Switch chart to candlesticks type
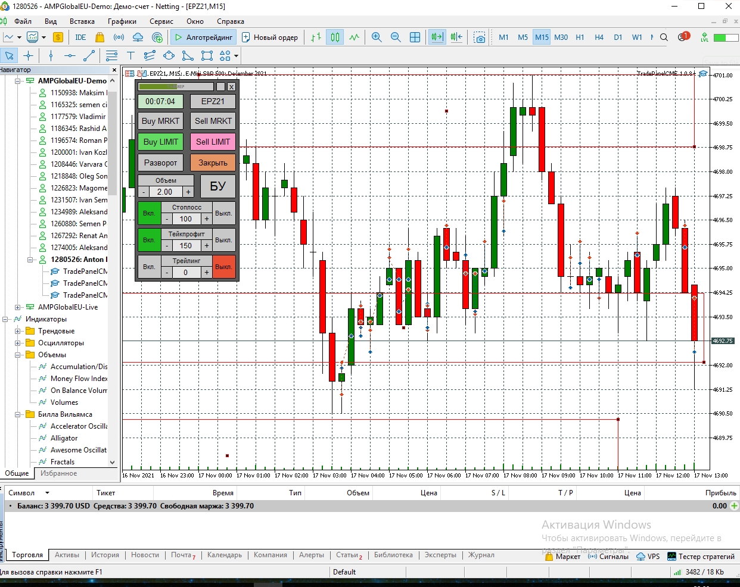This screenshot has height=587, width=740. coord(335,37)
